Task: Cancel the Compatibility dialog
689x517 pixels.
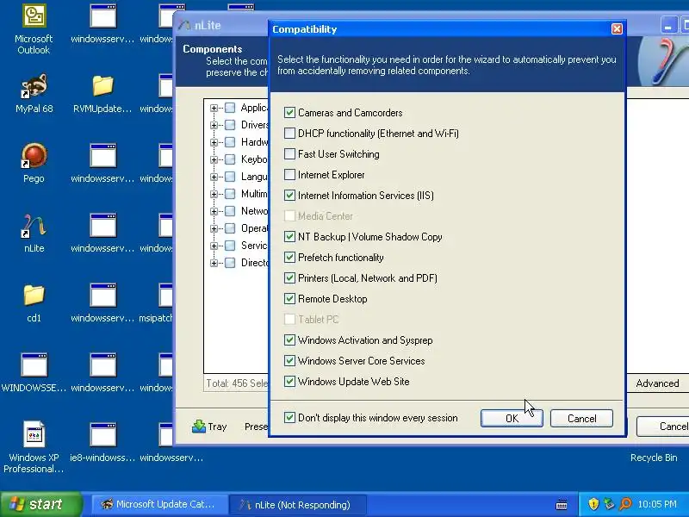Action: [x=581, y=418]
